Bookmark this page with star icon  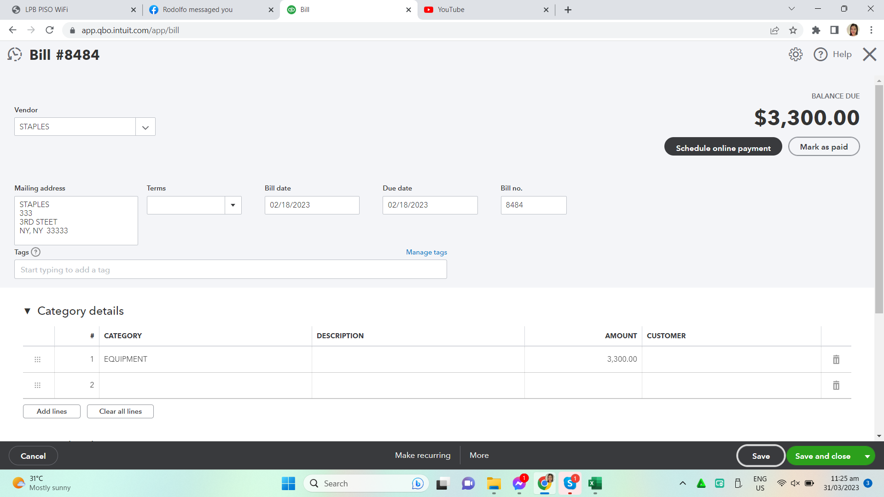tap(793, 30)
